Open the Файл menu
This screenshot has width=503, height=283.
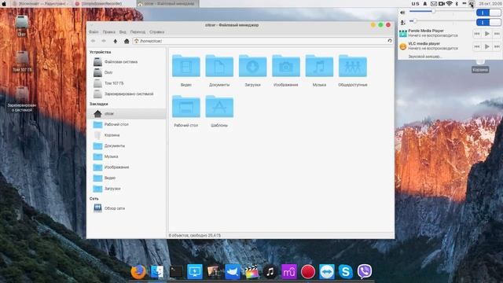94,32
